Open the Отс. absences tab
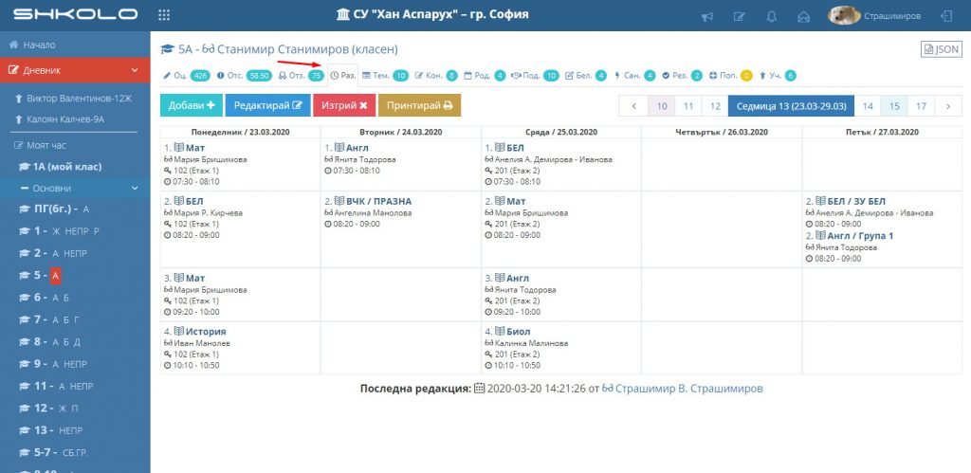This screenshot has width=971, height=473. 245,76
